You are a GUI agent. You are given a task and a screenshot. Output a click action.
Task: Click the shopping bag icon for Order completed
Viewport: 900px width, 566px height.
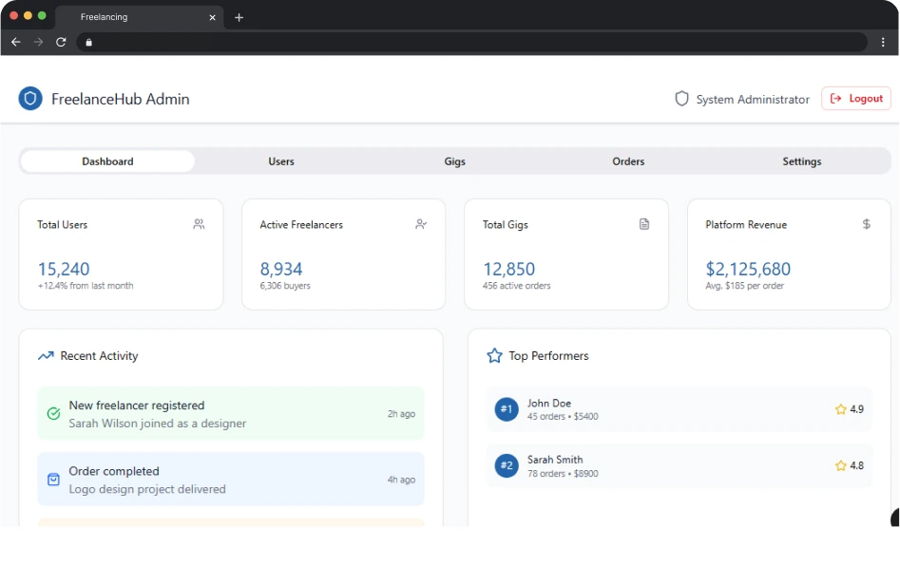[x=53, y=480]
